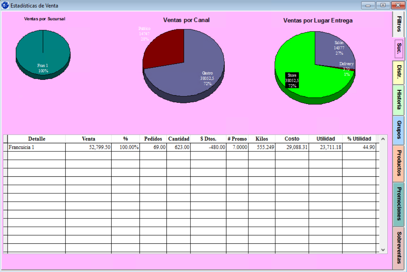This screenshot has height=272, width=407.
Task: Open the Sobreventas side tab
Action: [399, 248]
